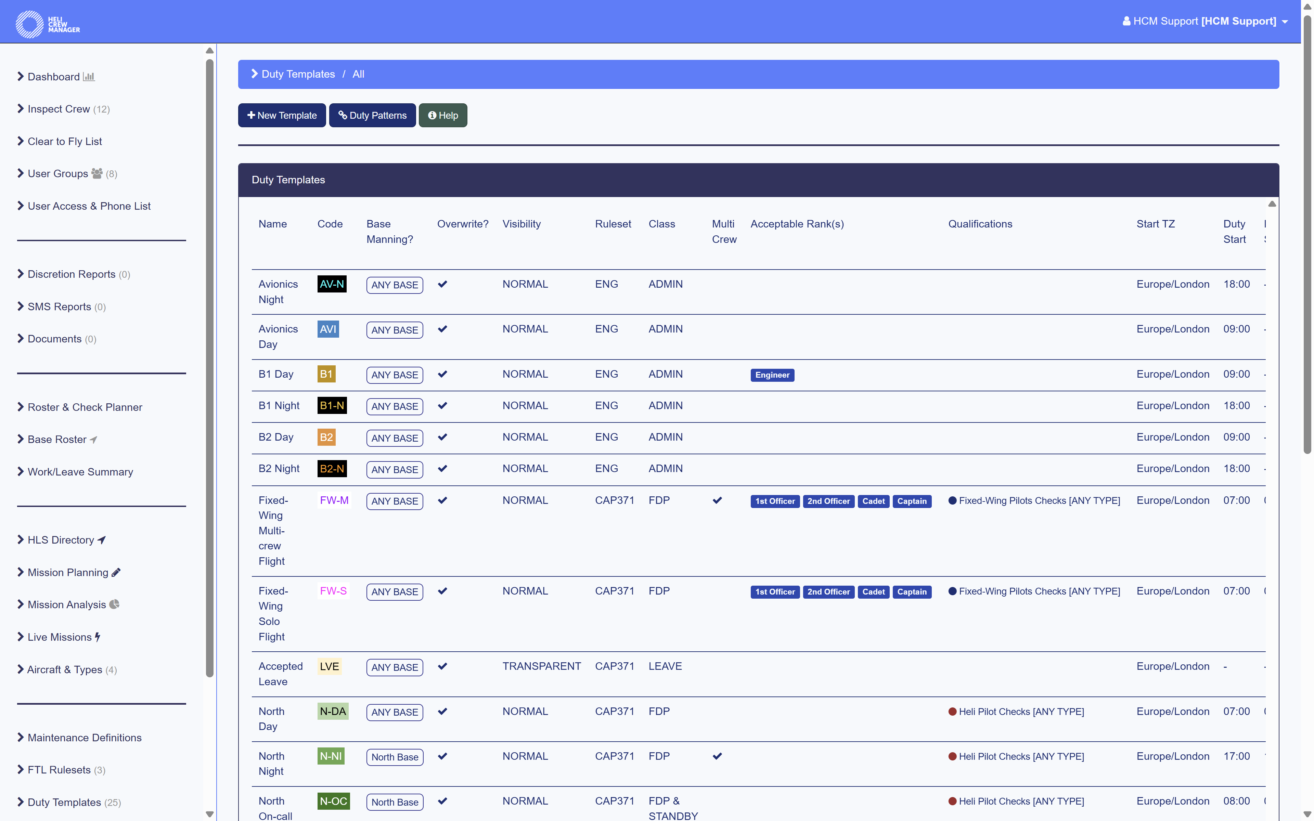The height and width of the screenshot is (821, 1314).
Task: Toggle Multi Crew checkmark for Fixed-Wing Multi-crew Flight
Action: [717, 500]
